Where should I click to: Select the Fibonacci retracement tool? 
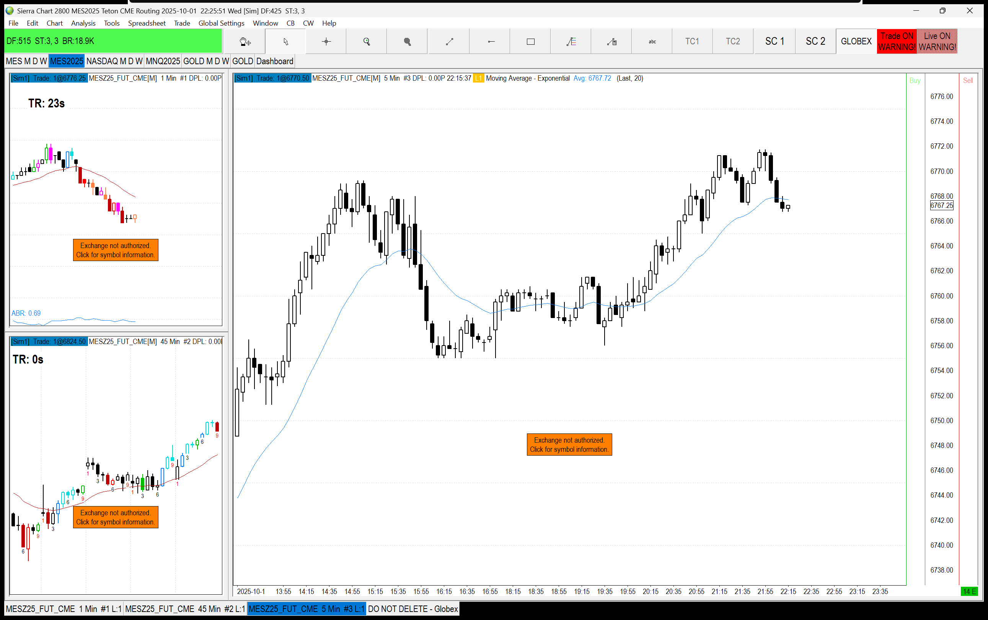[571, 41]
